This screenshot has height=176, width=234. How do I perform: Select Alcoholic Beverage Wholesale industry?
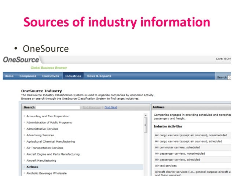click(47, 173)
